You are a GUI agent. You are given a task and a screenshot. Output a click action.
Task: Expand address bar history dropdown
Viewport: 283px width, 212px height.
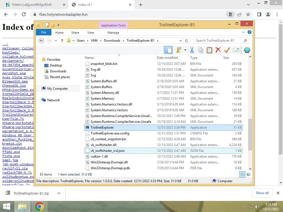(180, 41)
